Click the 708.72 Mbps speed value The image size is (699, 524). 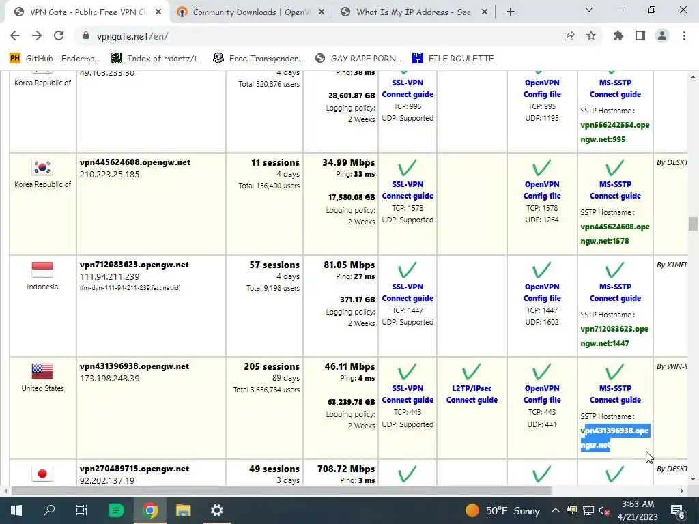(346, 469)
